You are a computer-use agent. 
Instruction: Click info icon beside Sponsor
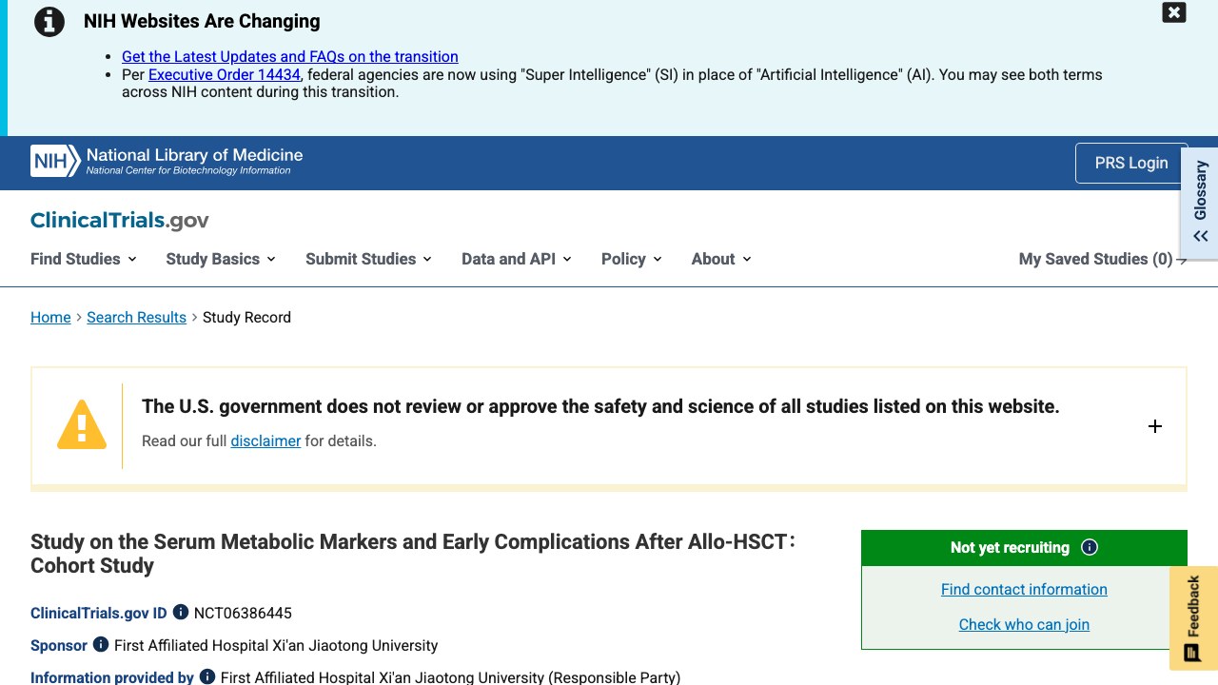click(101, 645)
